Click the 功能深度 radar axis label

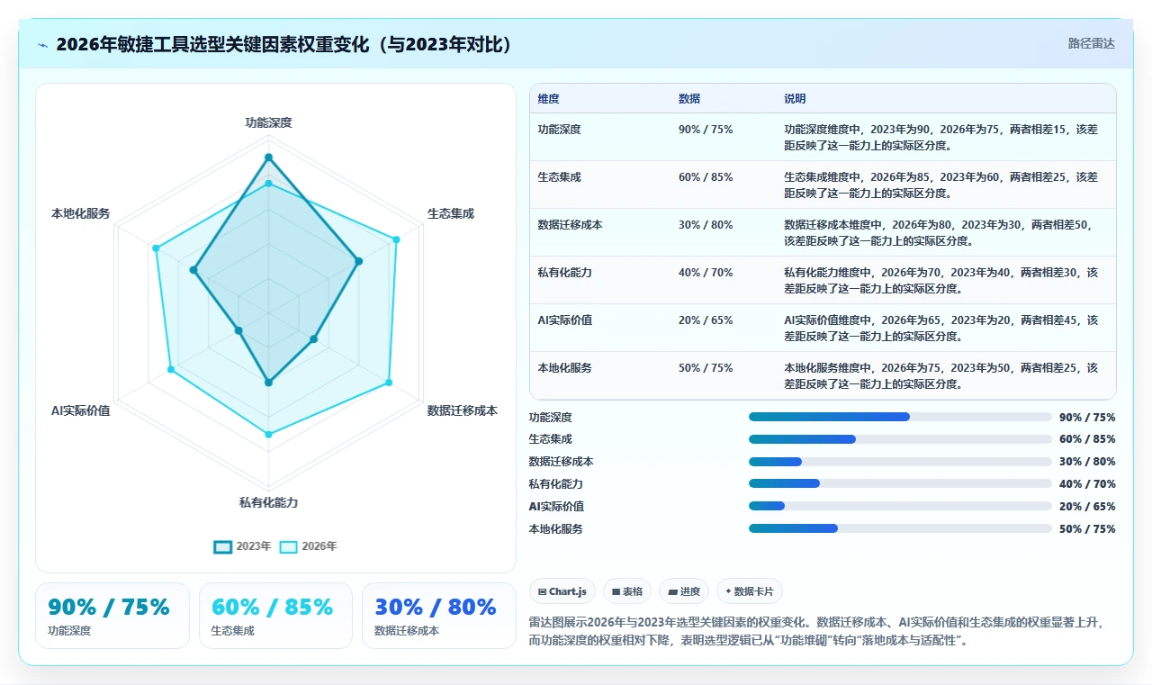point(268,122)
